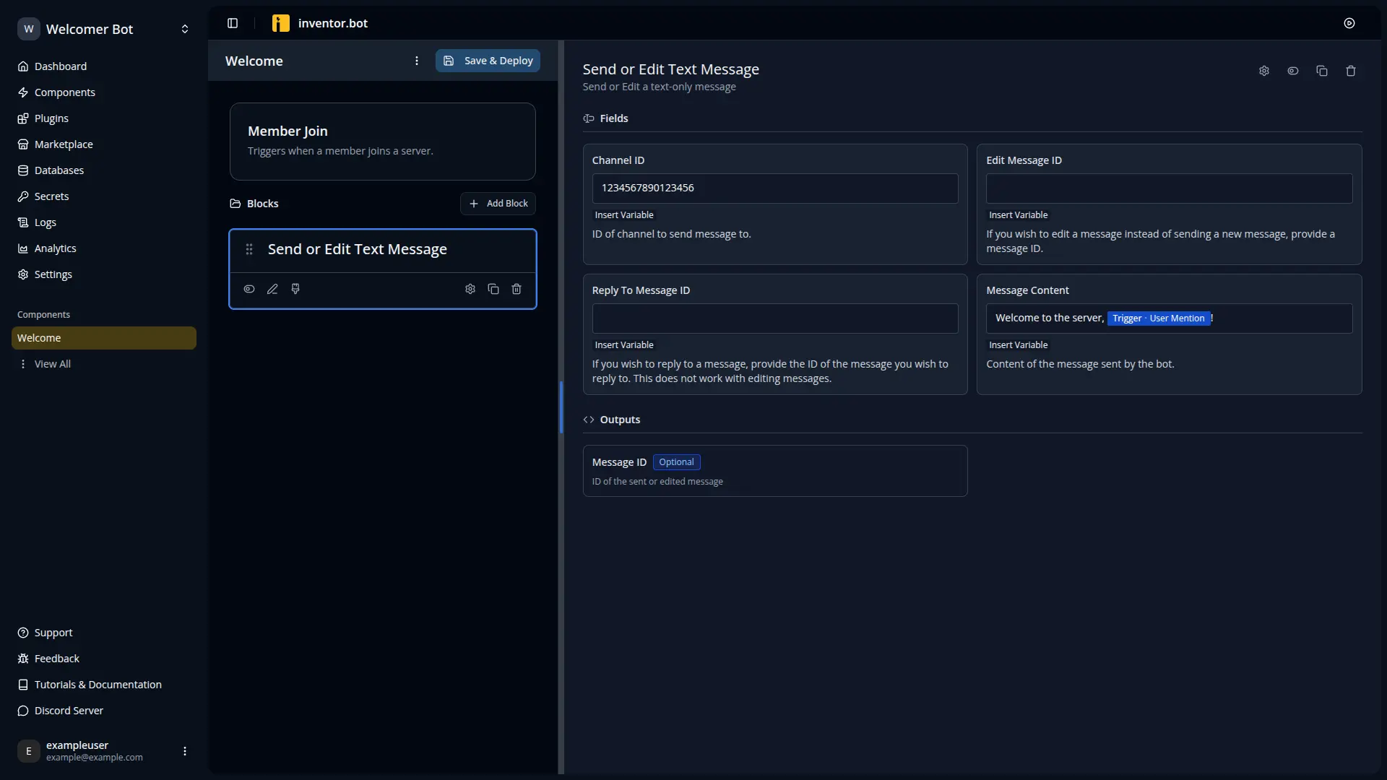This screenshot has height=780, width=1387.
Task: Open the Analytics panel
Action: [56, 248]
